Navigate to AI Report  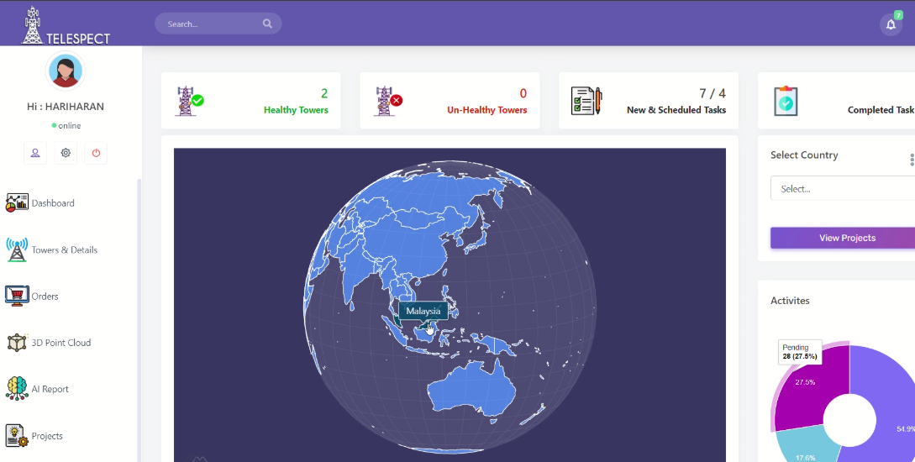coord(50,390)
